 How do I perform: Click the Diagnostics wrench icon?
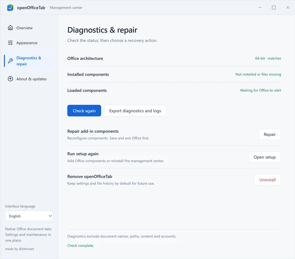point(10,61)
